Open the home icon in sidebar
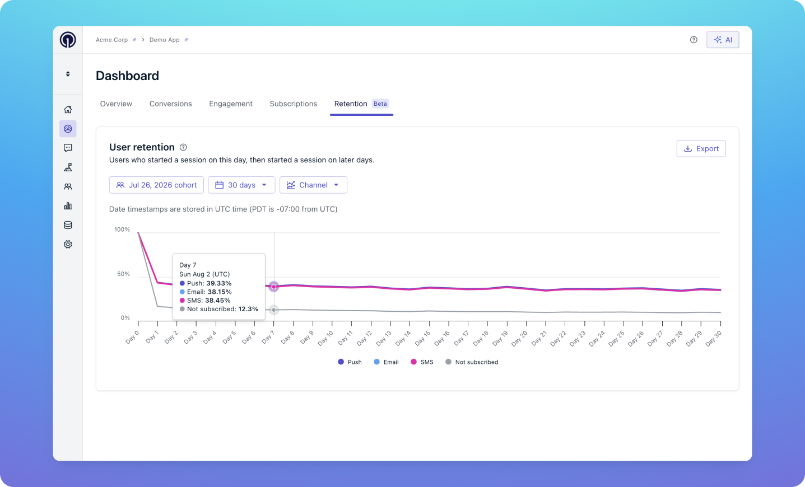The width and height of the screenshot is (805, 487). click(x=68, y=110)
